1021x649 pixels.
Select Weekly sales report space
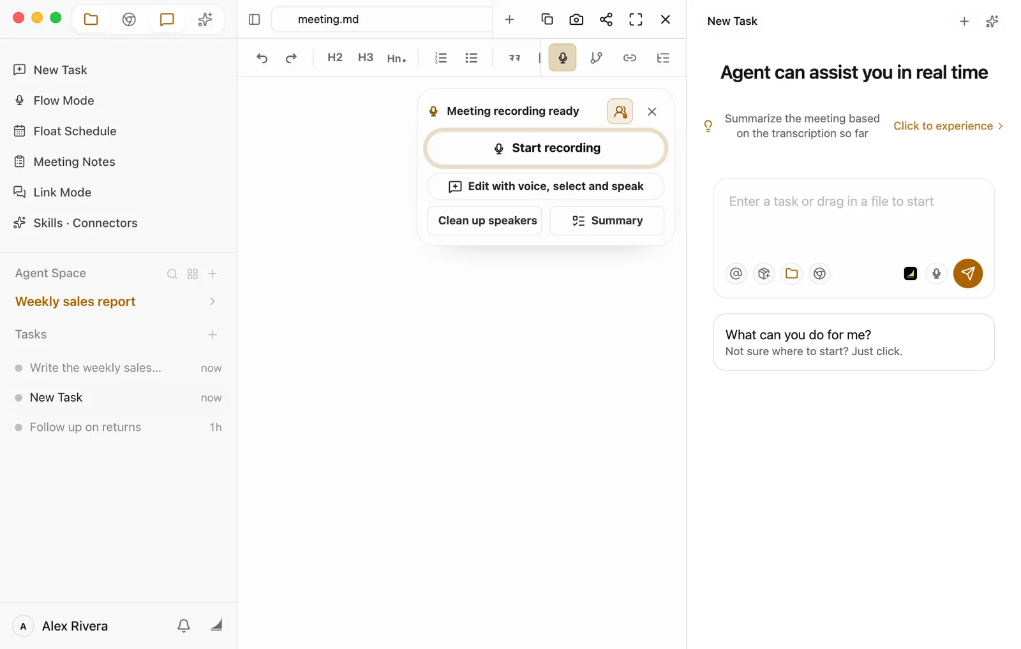[x=75, y=302]
